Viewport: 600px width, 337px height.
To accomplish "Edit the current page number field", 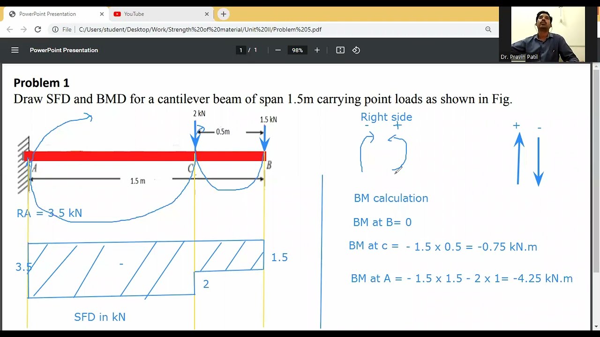I will [241, 50].
